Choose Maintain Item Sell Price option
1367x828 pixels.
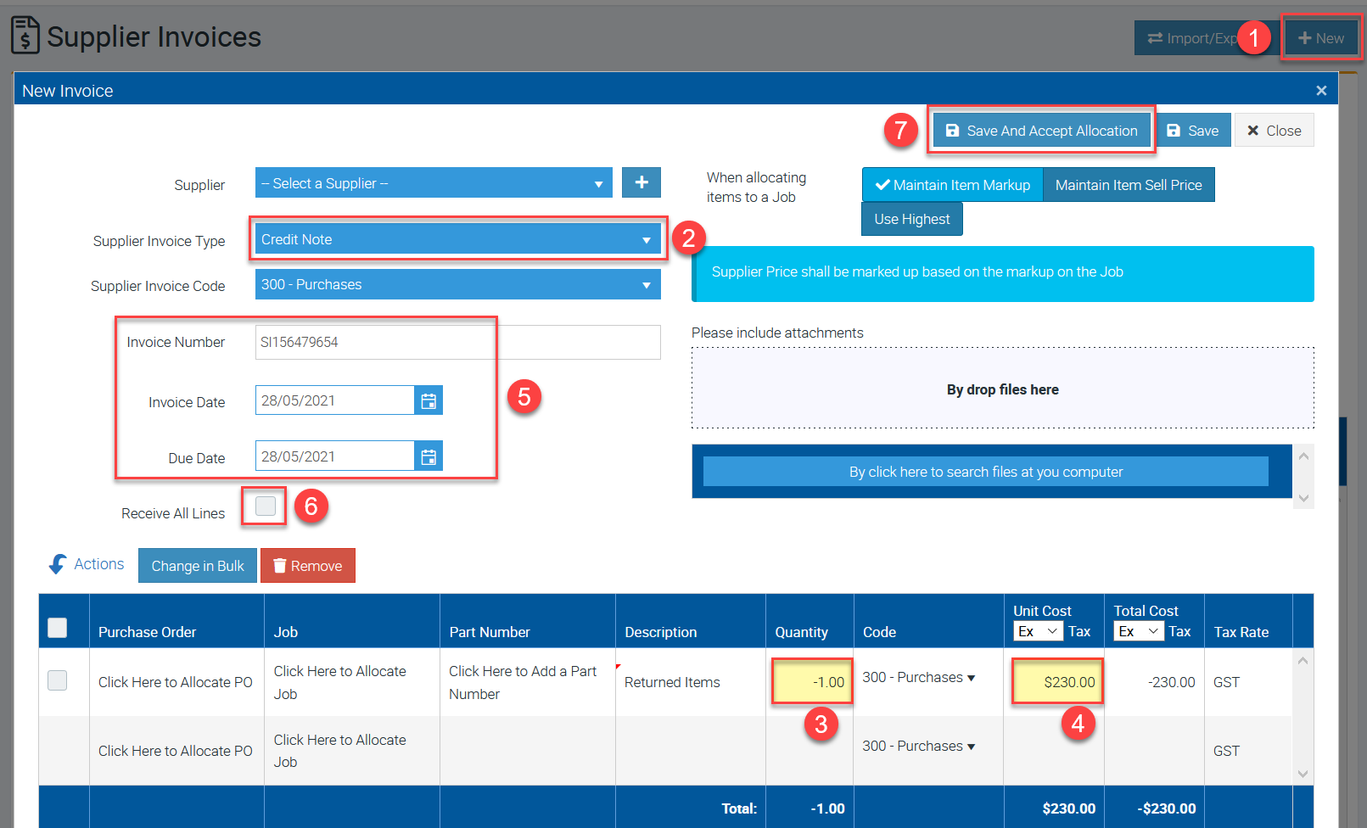[x=1128, y=185]
